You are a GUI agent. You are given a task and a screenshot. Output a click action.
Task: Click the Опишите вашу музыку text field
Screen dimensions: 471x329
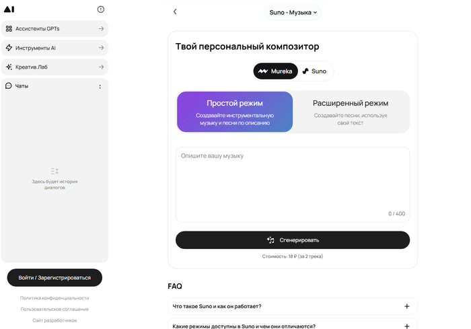(292, 182)
